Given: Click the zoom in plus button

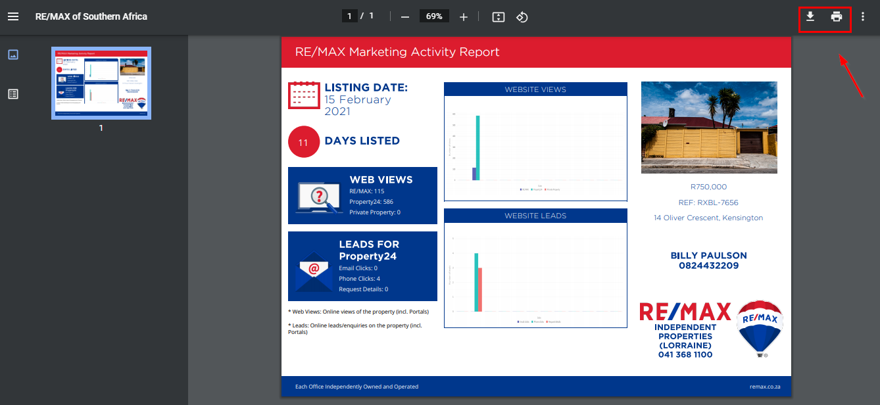Looking at the screenshot, I should point(463,16).
